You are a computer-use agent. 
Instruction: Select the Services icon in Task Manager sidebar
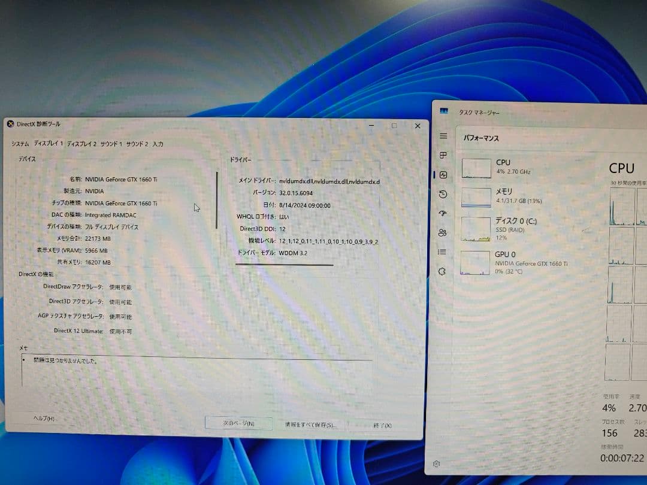click(x=443, y=271)
